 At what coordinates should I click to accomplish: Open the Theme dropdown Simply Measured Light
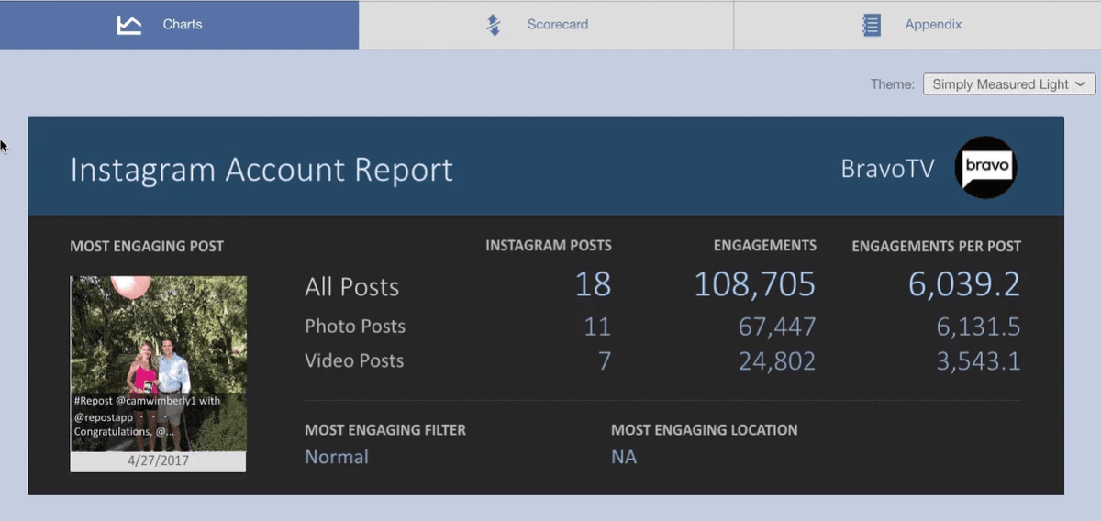[1009, 84]
